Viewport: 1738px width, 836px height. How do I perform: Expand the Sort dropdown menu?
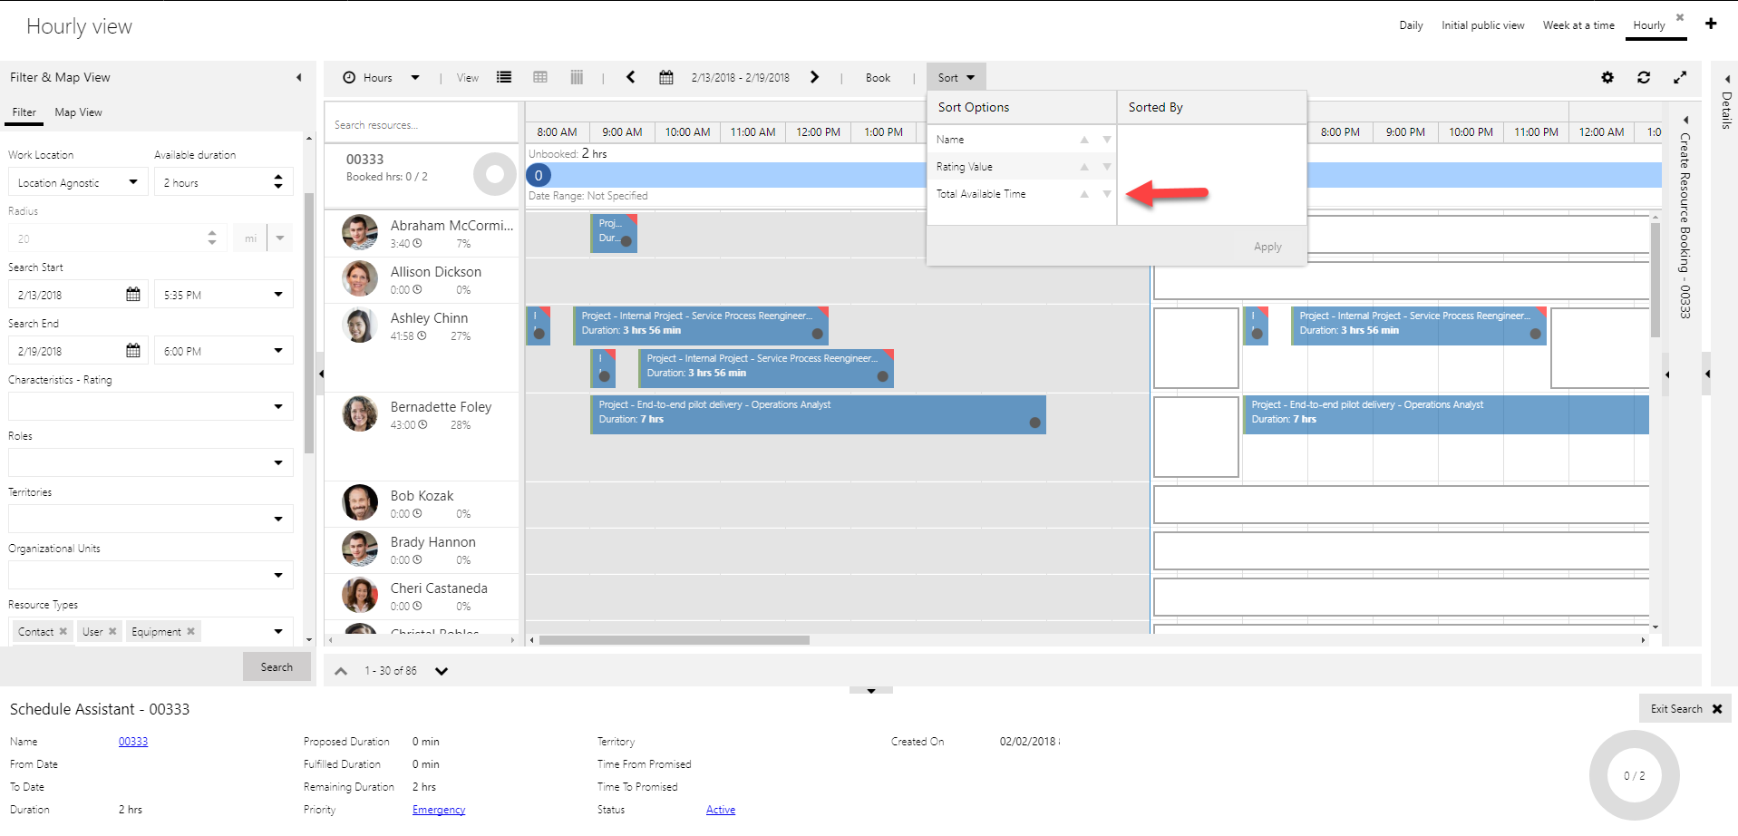point(956,78)
